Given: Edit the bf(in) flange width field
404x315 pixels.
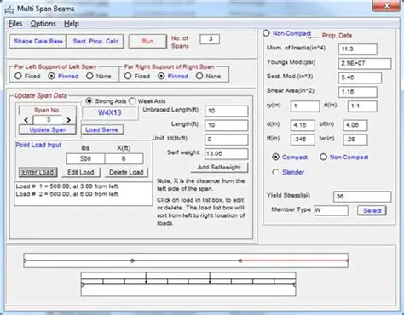Looking at the screenshot, I should click(x=355, y=125).
